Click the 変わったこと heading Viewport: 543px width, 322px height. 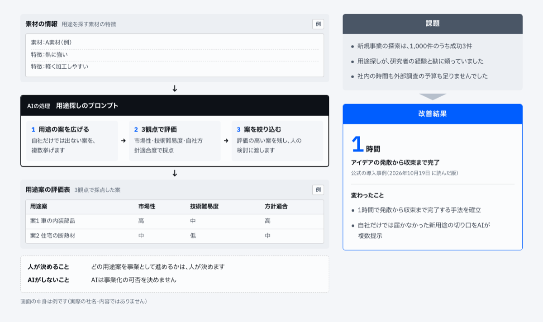point(367,195)
